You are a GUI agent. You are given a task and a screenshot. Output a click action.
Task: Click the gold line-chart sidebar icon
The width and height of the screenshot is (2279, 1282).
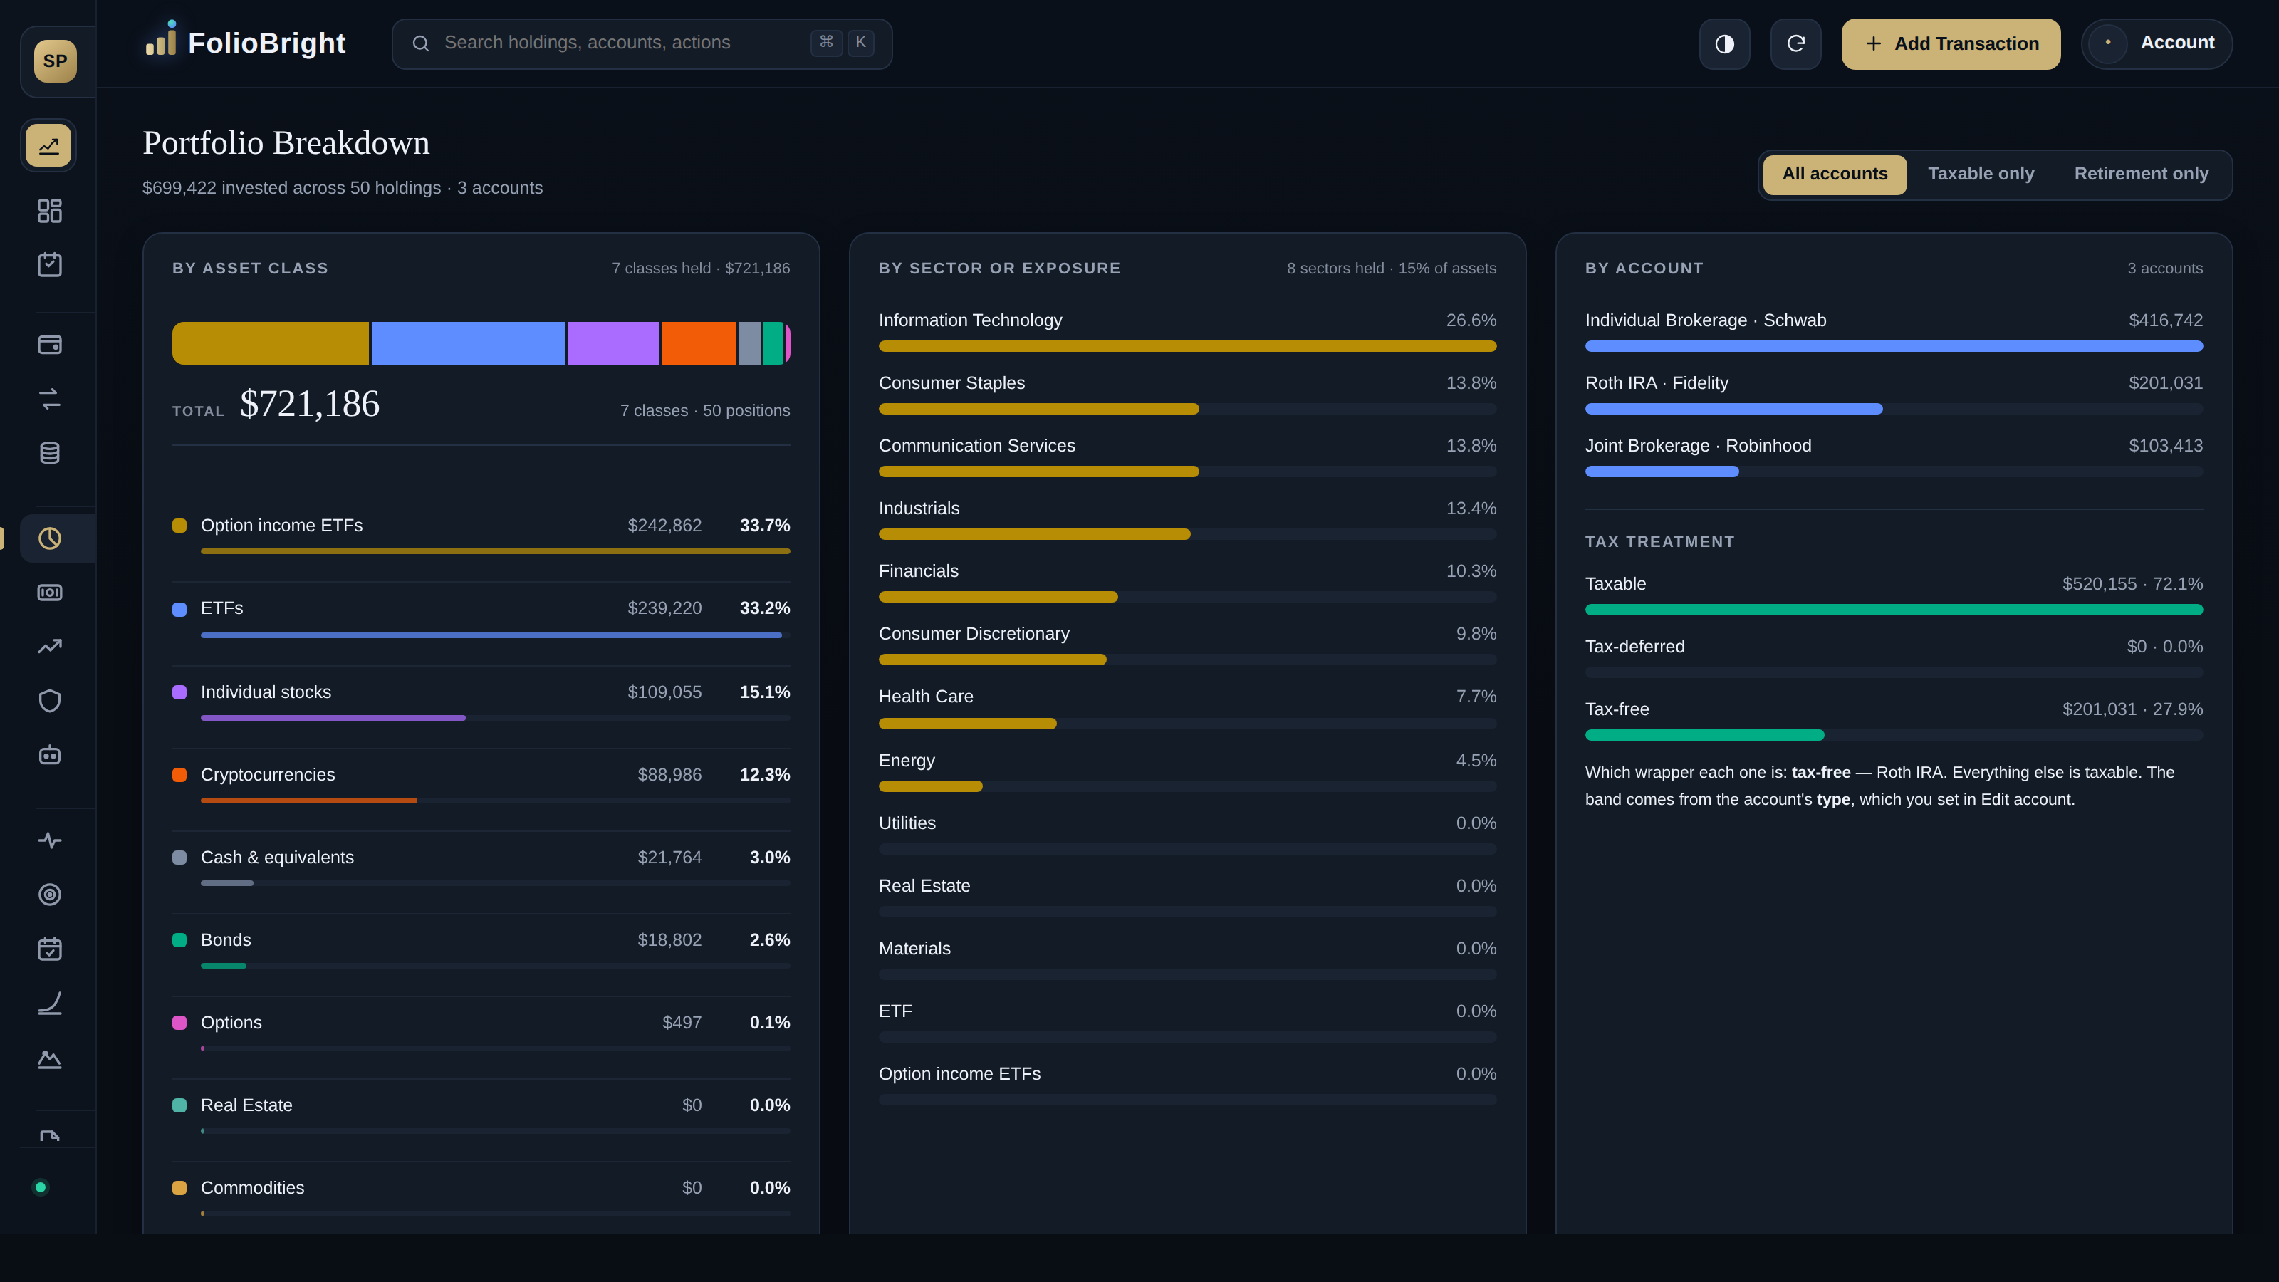point(48,145)
